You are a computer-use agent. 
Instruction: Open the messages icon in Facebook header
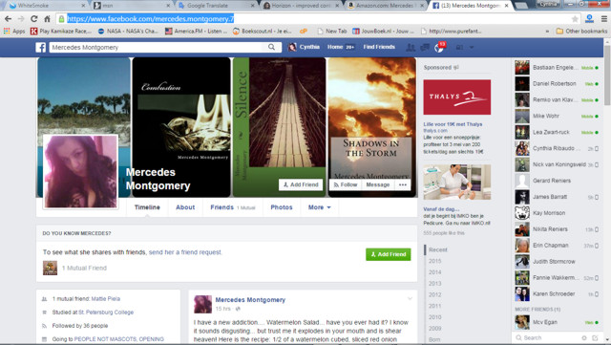tap(425, 47)
